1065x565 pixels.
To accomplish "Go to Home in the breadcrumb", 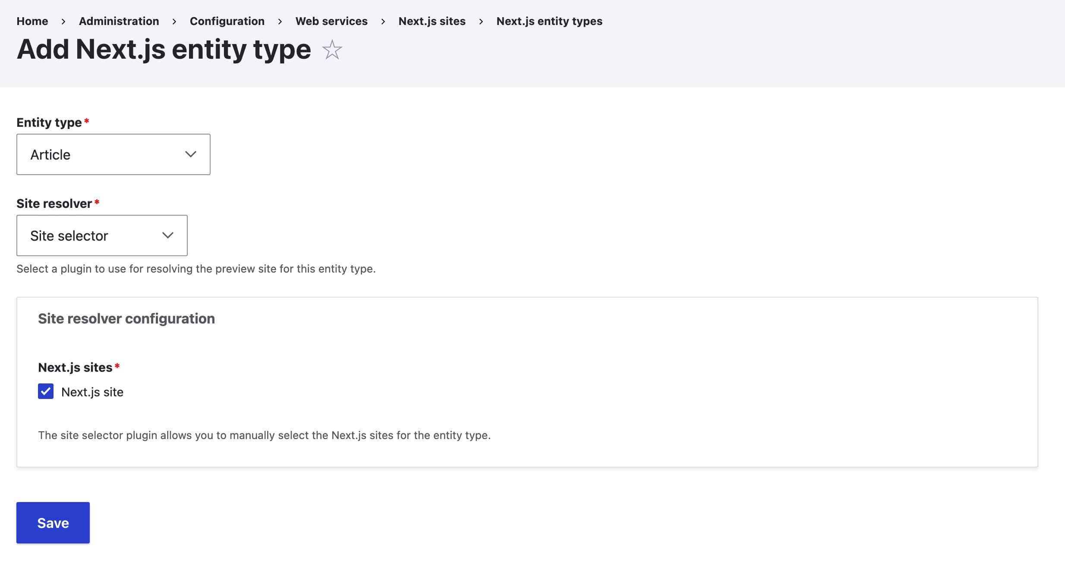I will 32,21.
